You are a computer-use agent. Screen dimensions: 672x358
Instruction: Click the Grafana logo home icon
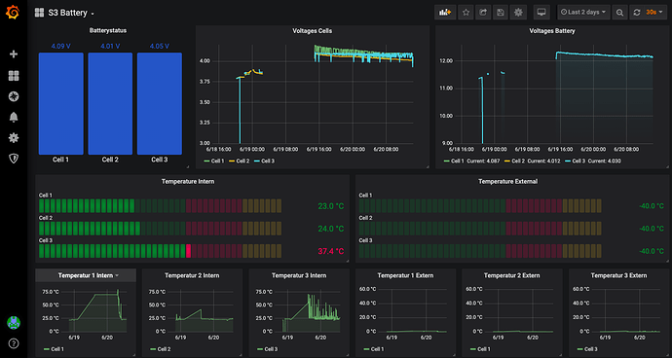[x=13, y=13]
